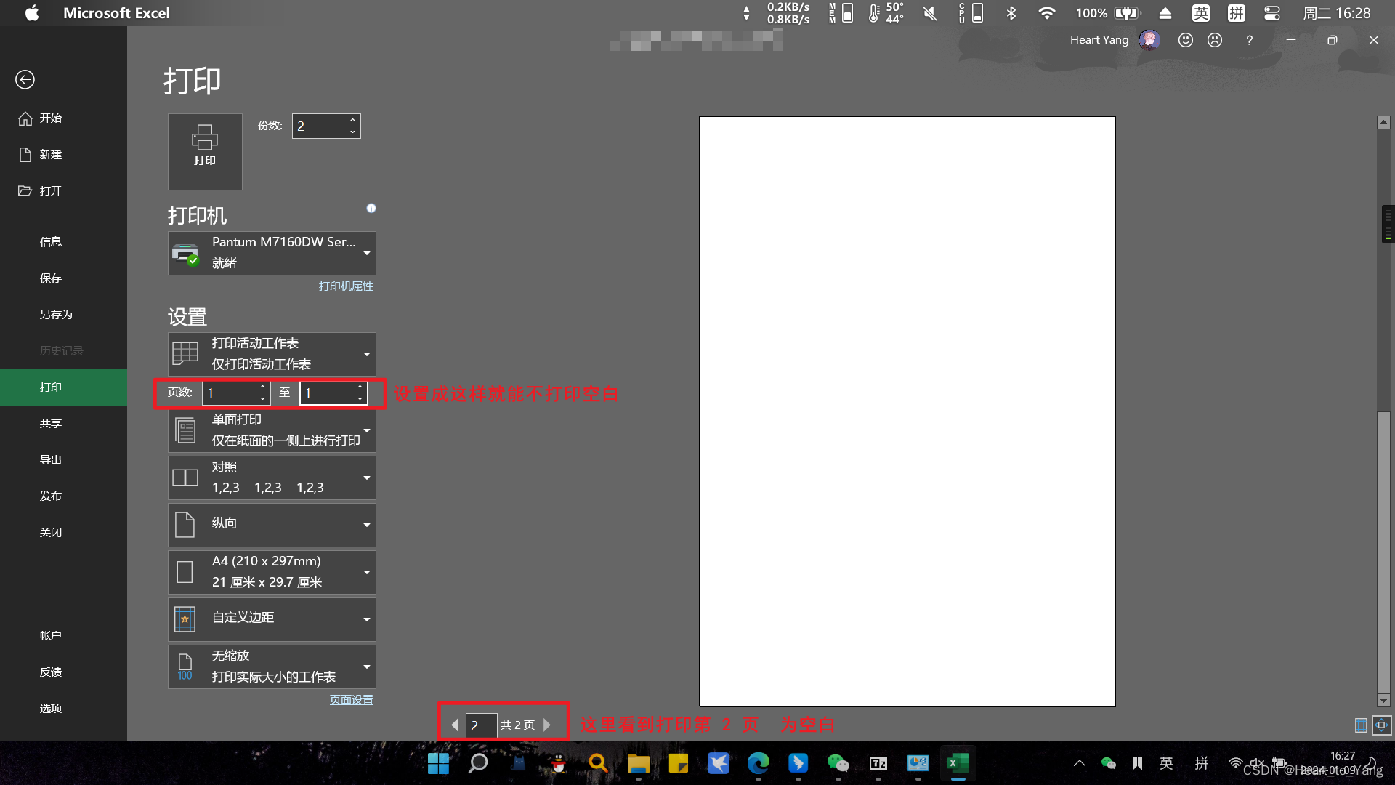Increase end page number stepper
The image size is (1395, 785).
[360, 387]
